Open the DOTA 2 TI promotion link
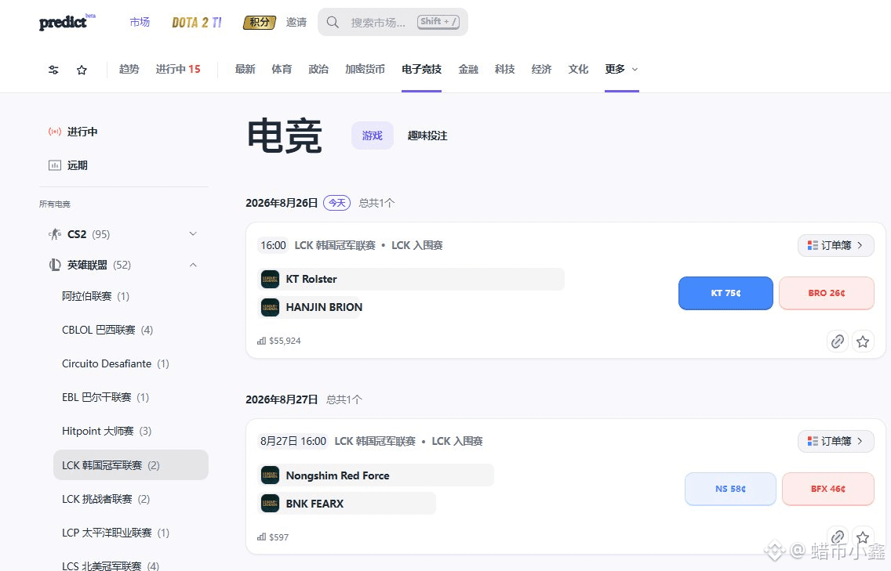891x571 pixels. [197, 22]
